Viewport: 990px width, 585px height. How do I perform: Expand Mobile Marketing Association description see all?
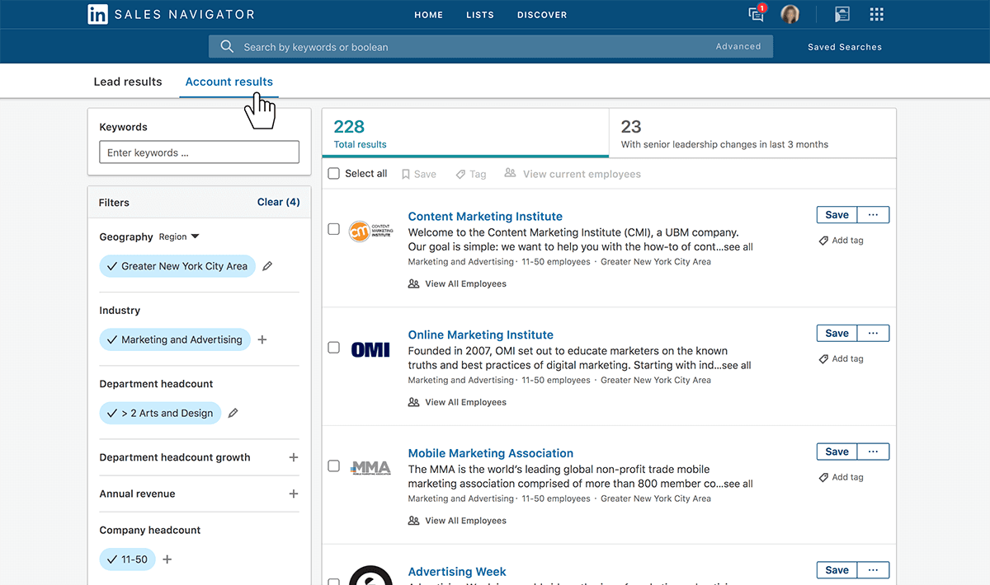coord(738,484)
